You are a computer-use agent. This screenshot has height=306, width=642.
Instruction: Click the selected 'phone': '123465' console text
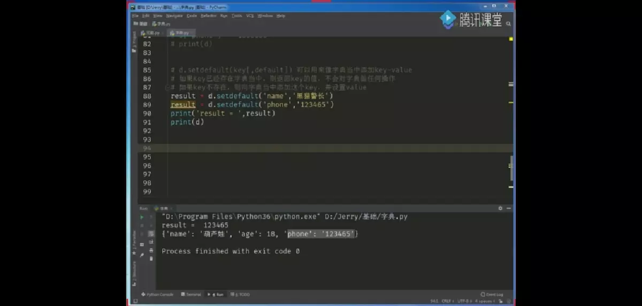322,234
